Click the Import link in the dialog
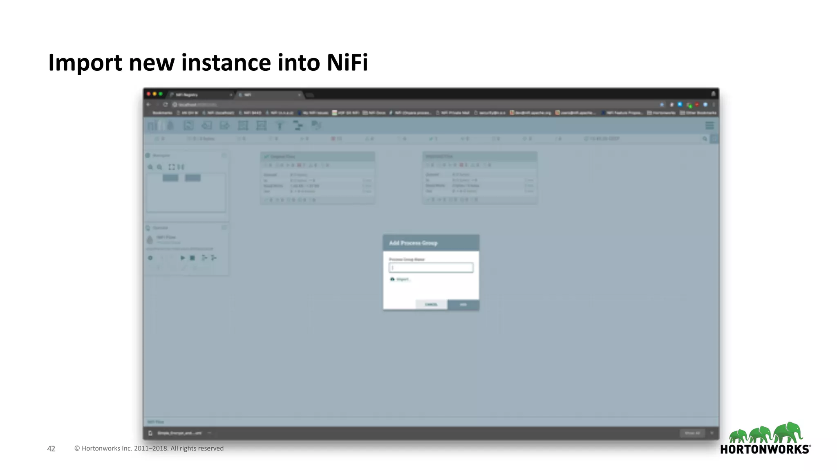 tap(400, 279)
